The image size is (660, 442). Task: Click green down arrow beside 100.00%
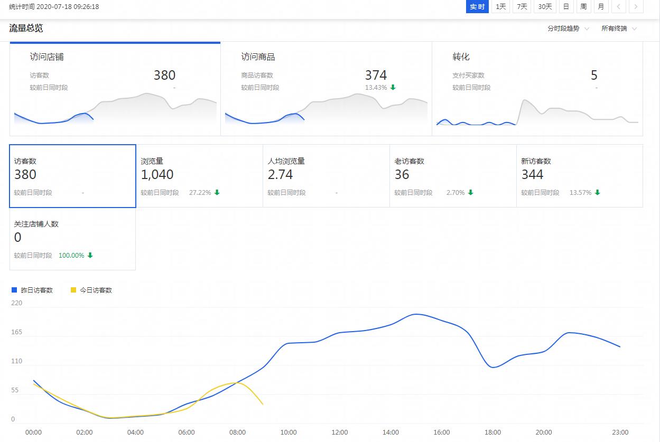coord(90,256)
